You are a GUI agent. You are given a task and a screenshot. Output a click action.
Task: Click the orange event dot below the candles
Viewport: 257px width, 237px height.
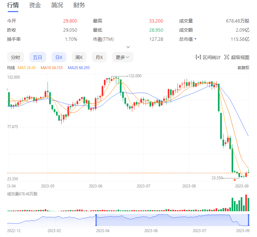coord(235,180)
